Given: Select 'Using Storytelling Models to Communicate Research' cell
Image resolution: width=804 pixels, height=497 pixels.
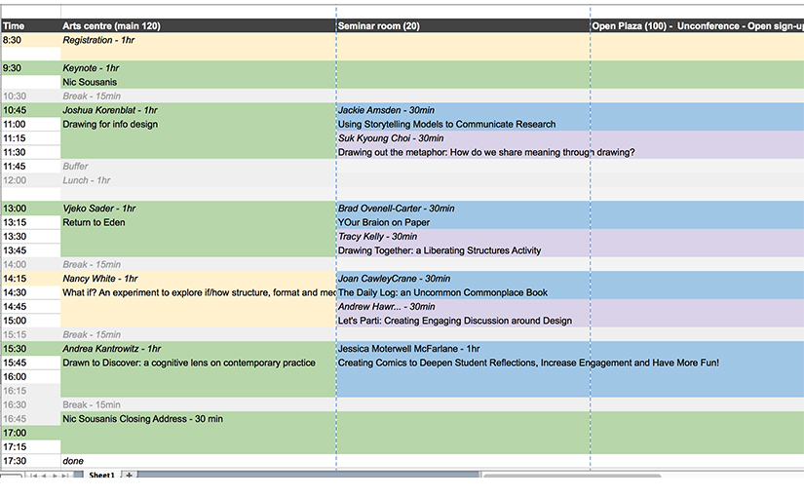Looking at the screenshot, I should (463, 124).
